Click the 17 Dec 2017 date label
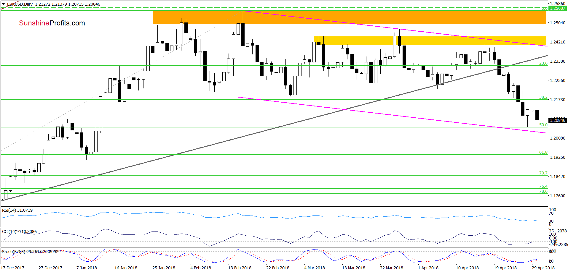Viewport: 568px width, 272px height. (x=12, y=268)
